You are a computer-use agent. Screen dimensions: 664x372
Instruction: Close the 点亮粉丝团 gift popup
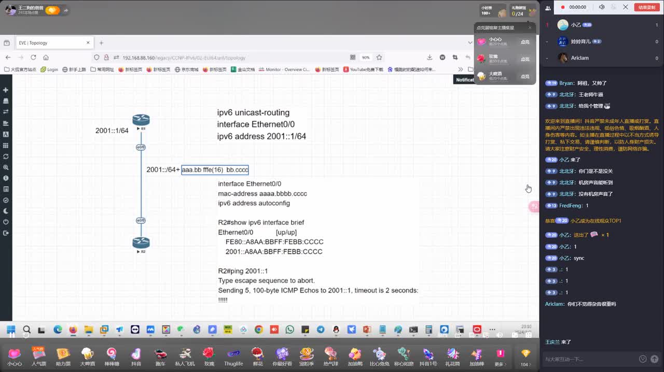(x=530, y=27)
